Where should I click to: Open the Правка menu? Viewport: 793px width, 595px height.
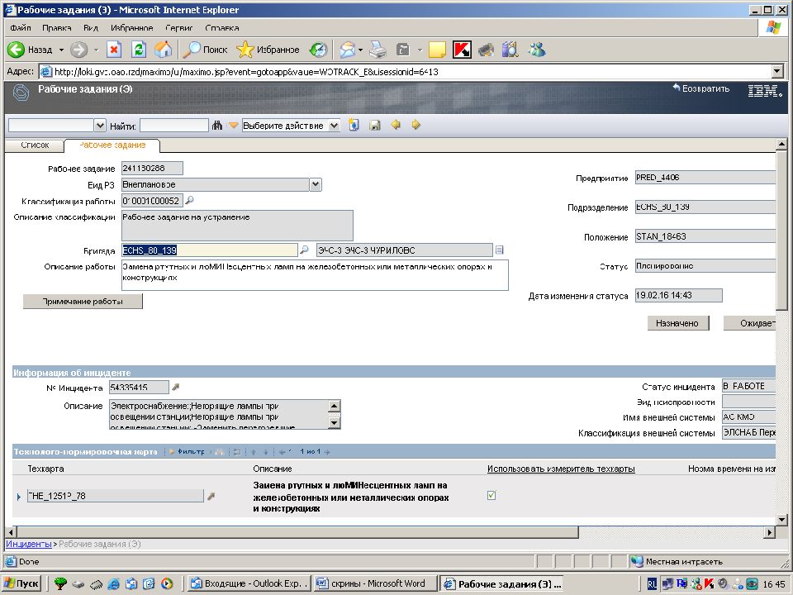coord(57,28)
